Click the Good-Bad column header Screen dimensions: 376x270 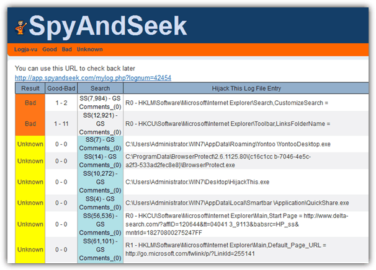click(61, 89)
